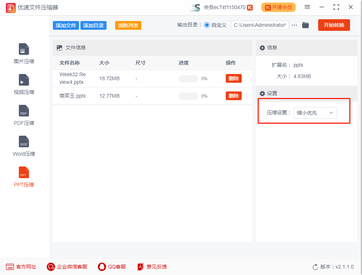Expand the 压缩设置 dropdown

pos(315,113)
